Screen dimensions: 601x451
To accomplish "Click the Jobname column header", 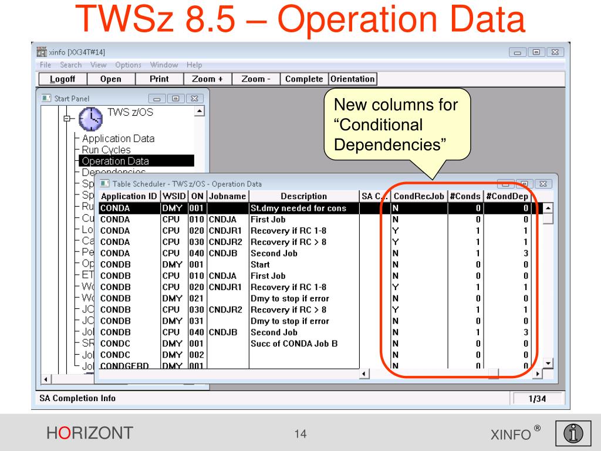I will (228, 196).
